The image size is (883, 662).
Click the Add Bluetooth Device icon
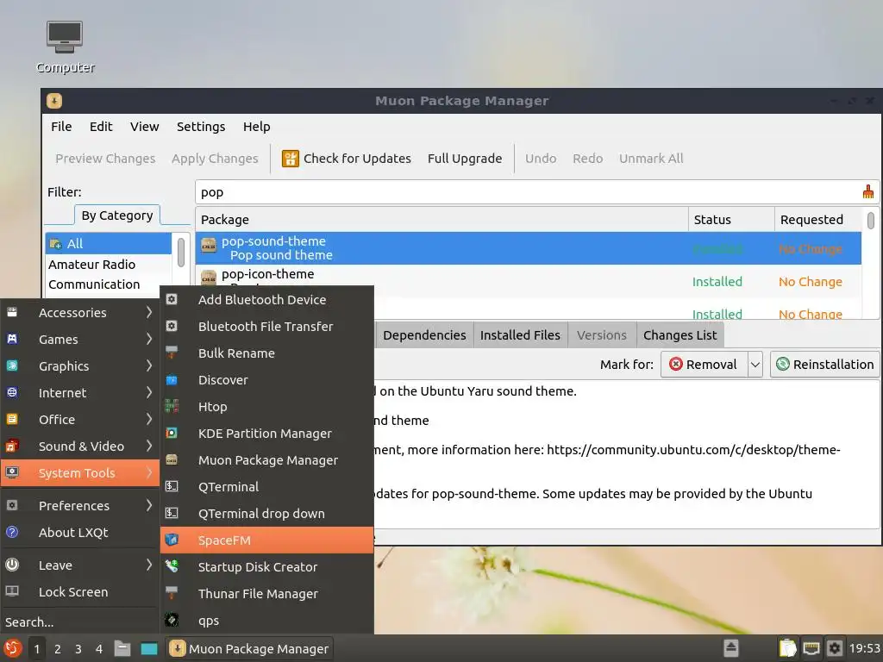172,299
